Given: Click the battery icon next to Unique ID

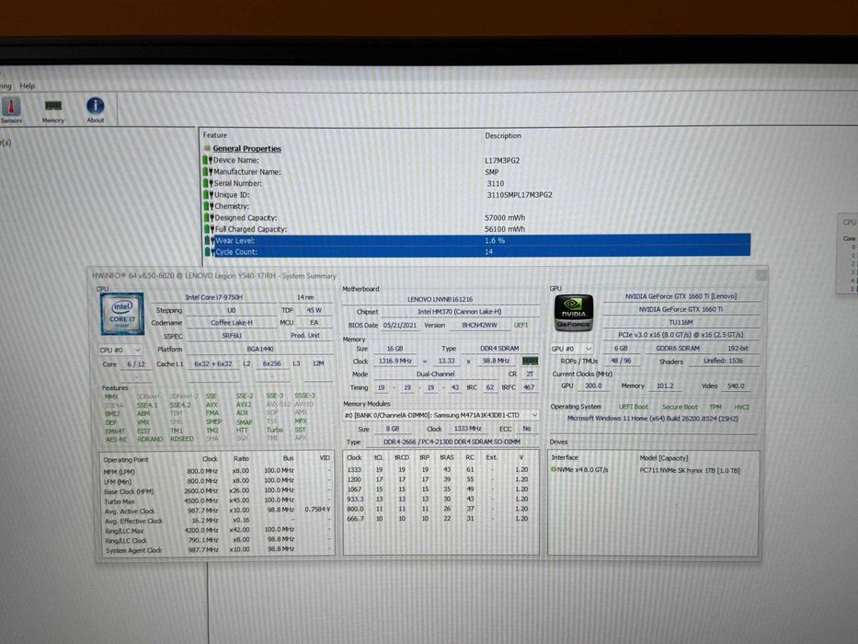Looking at the screenshot, I should 208,194.
